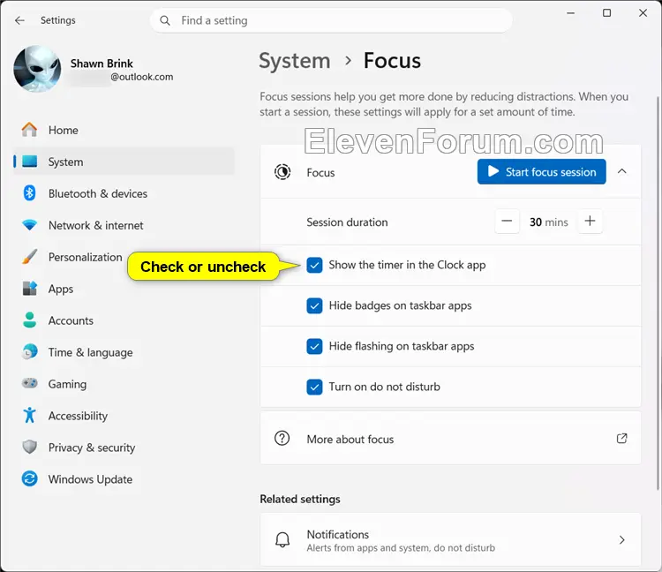Click Time & language label in sidebar

point(90,352)
